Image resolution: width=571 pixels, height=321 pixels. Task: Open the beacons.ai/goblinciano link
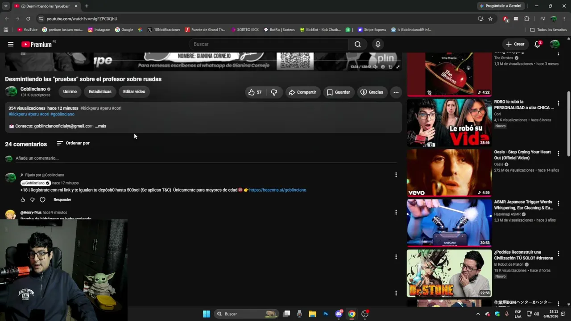(277, 190)
